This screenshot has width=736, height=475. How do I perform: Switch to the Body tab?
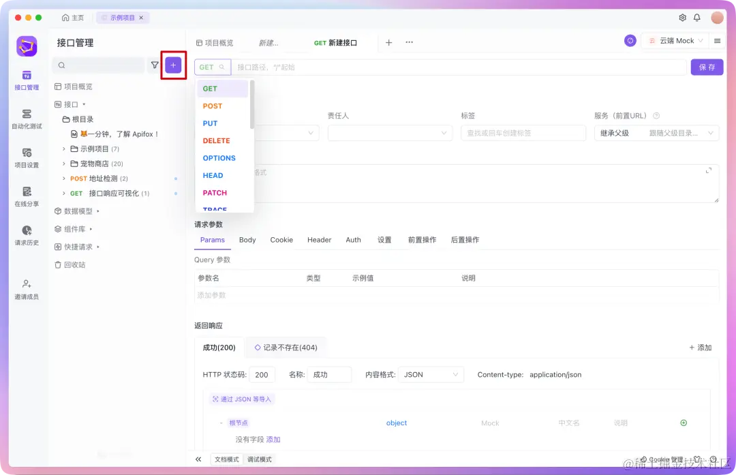click(247, 239)
